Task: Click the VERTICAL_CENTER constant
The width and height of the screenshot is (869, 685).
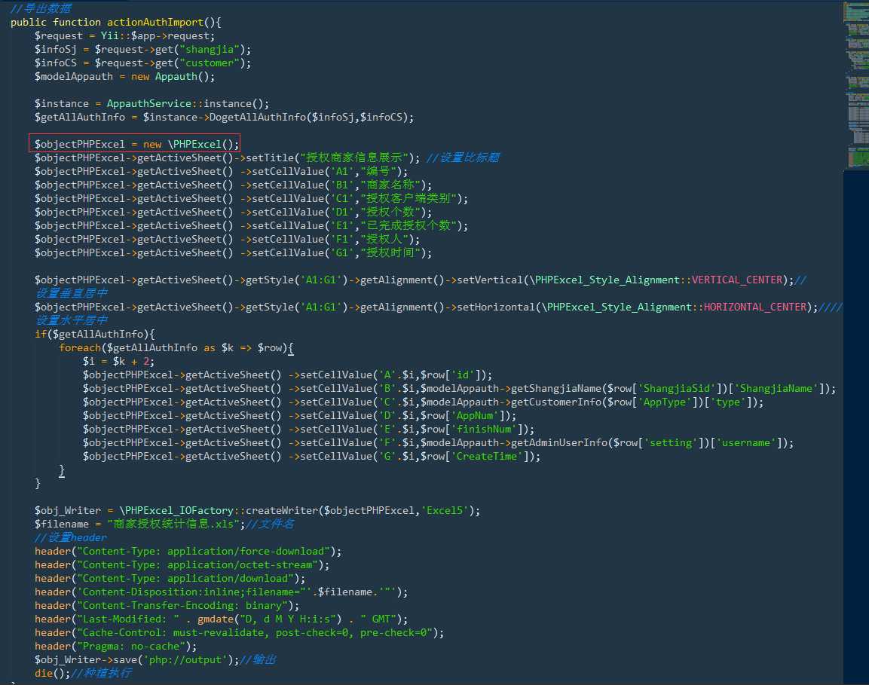Action: coord(736,280)
